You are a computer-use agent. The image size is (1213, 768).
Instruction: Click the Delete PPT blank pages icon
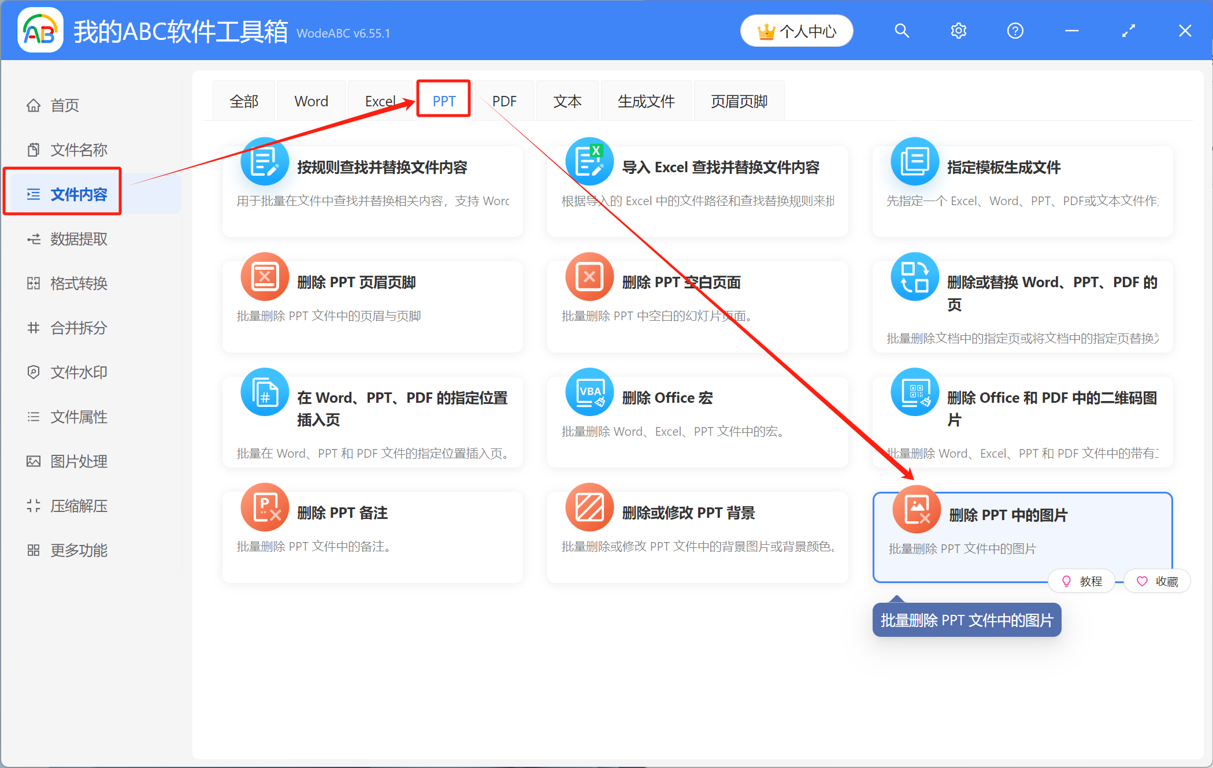pos(589,277)
